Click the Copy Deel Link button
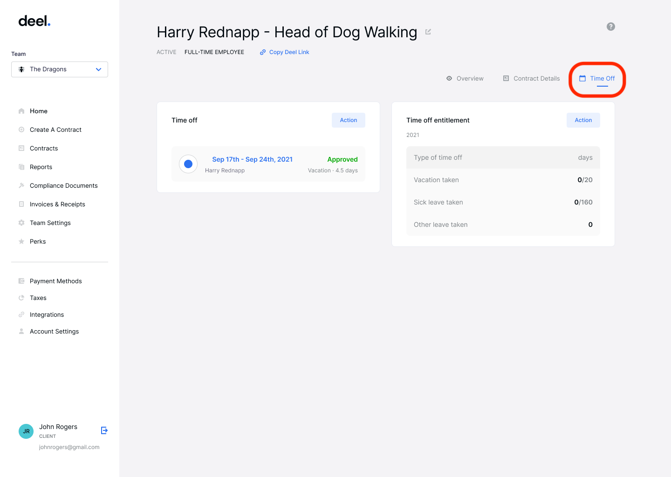 pos(284,52)
